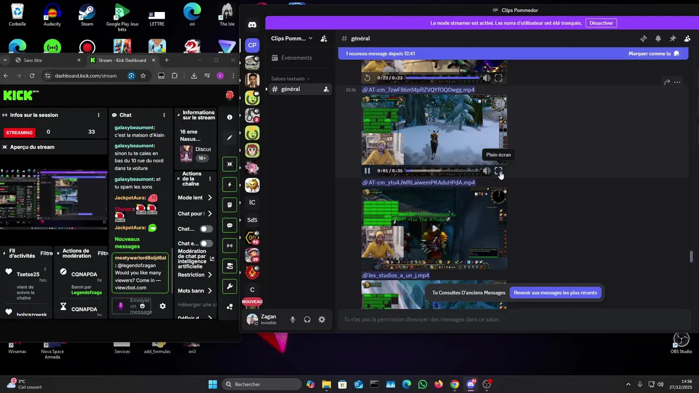Image resolution: width=699 pixels, height=393 pixels.
Task: Select général text channel
Action: (x=300, y=89)
